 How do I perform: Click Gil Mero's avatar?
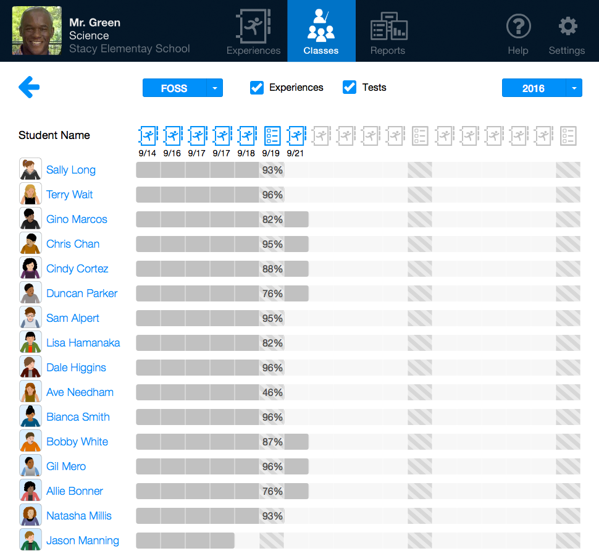click(x=30, y=465)
